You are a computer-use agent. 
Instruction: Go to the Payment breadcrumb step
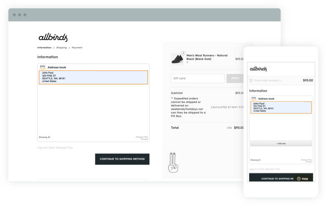(x=77, y=48)
